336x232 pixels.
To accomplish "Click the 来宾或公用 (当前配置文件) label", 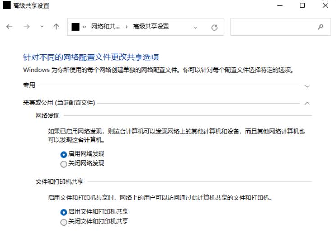I will [x=59, y=103].
